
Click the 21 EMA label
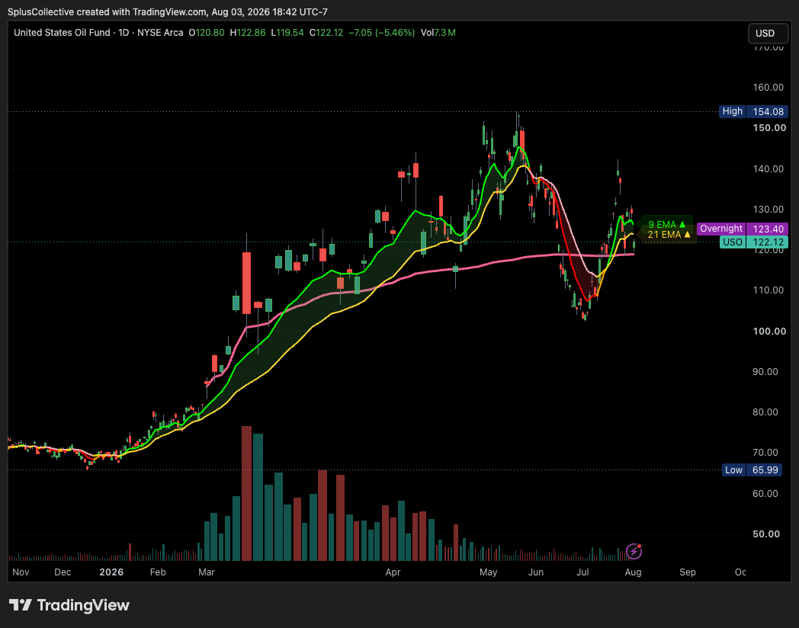pos(669,234)
